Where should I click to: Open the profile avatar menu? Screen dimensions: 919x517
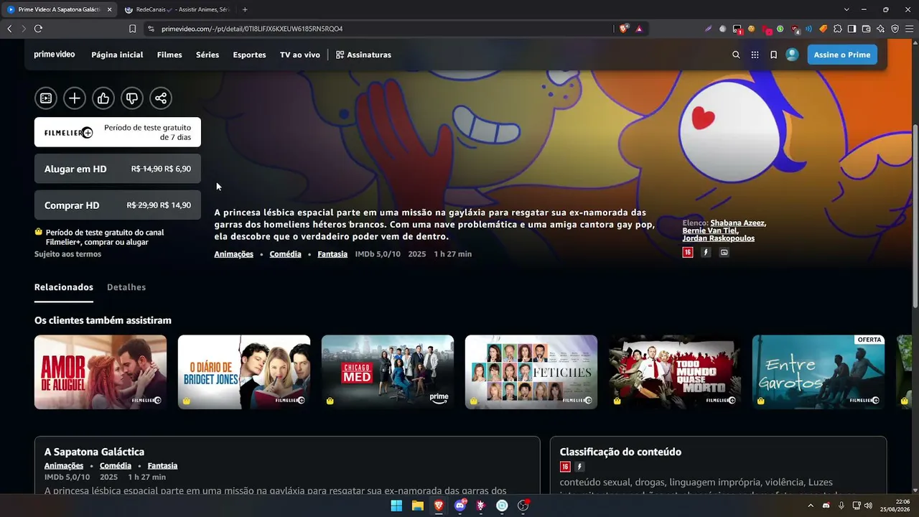point(792,55)
